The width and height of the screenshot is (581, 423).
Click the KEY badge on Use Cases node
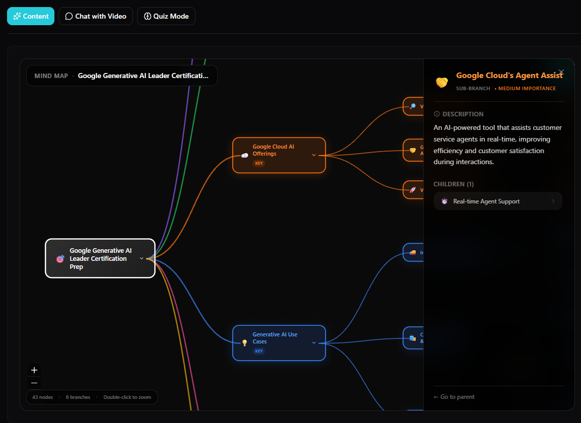[x=259, y=351]
